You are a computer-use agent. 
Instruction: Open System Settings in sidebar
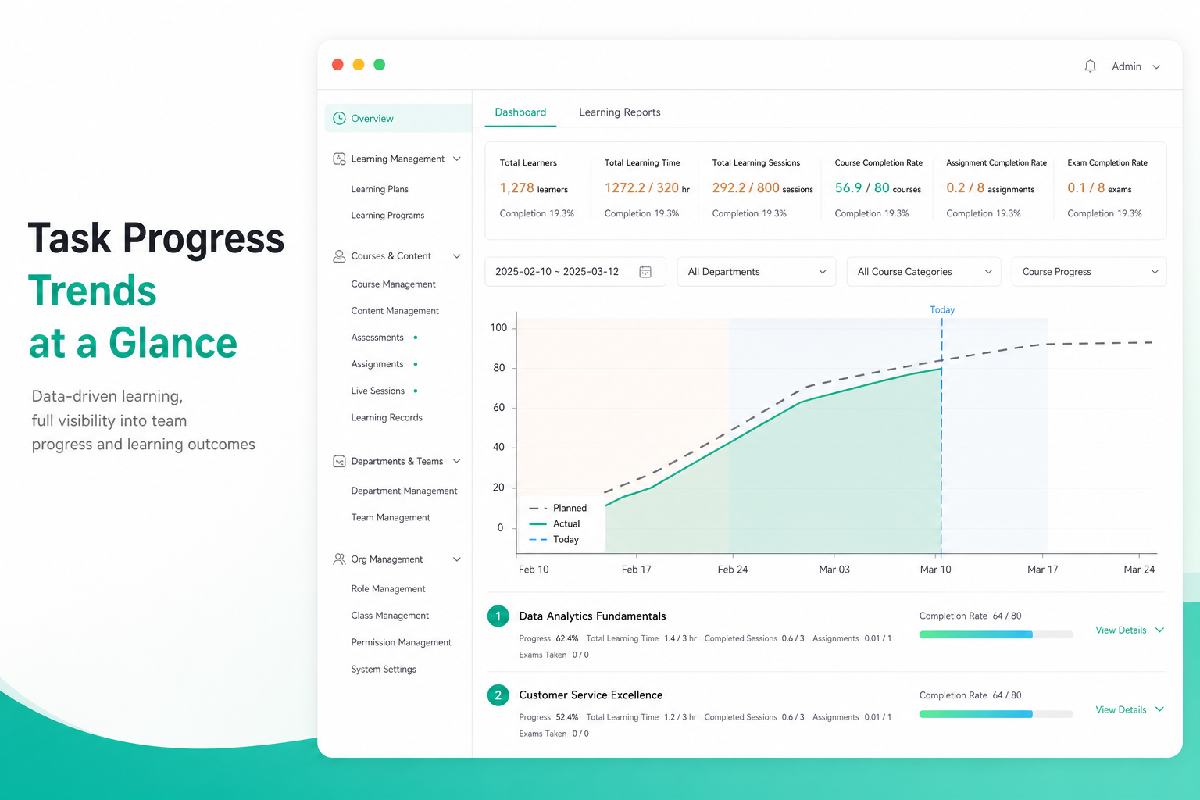(384, 670)
